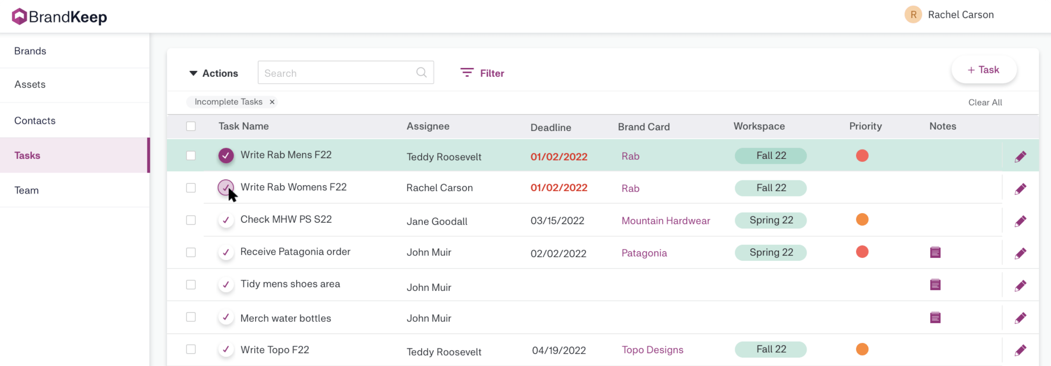Open the Patagonia brand card

[x=644, y=253]
